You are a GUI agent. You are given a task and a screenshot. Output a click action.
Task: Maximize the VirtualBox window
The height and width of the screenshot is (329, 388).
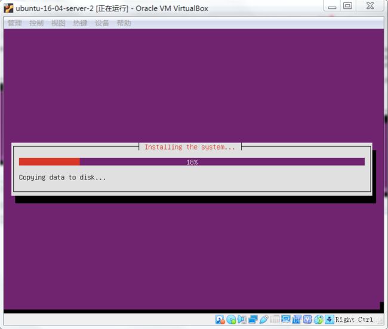point(347,6)
